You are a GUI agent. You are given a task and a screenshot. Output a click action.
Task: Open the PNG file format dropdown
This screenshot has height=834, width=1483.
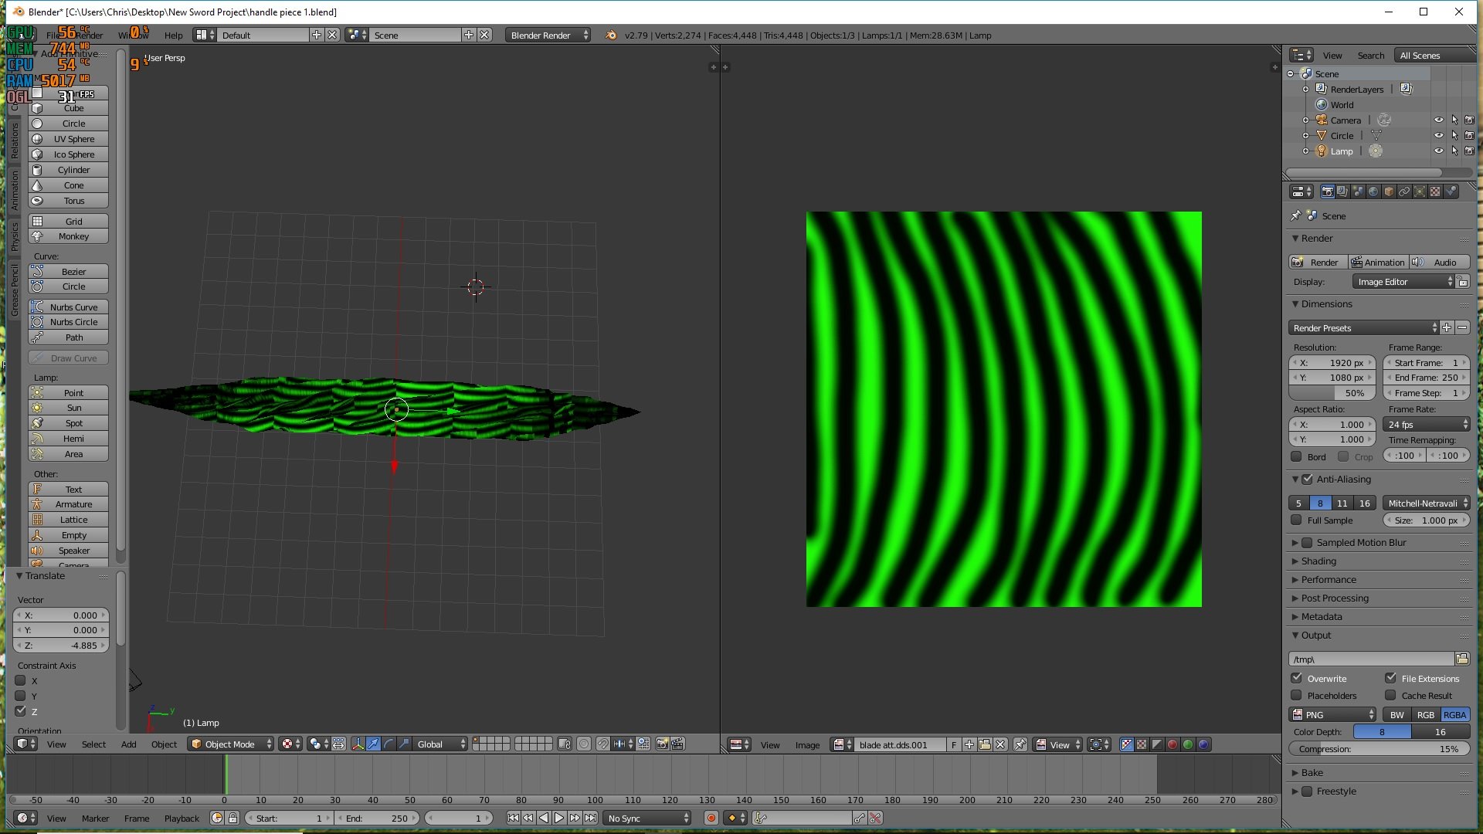(1332, 715)
